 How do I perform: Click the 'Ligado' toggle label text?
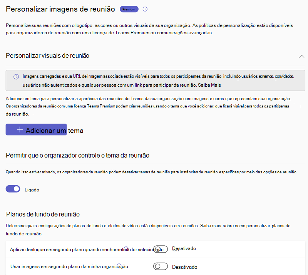[x=32, y=189]
